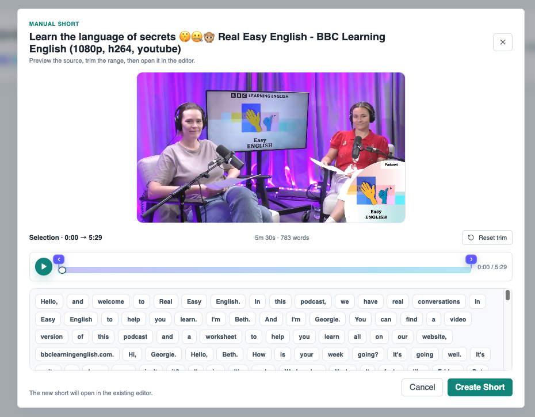Image resolution: width=535 pixels, height=417 pixels.
Task: Select the transcript word "You"
Action: pos(360,319)
